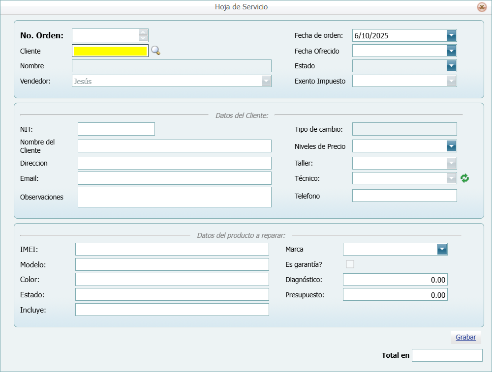Image resolution: width=492 pixels, height=372 pixels.
Task: Click inside the NIT field
Action: coord(116,129)
